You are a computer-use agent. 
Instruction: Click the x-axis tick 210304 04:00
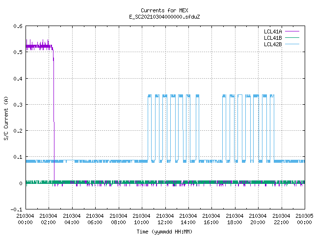(72, 219)
